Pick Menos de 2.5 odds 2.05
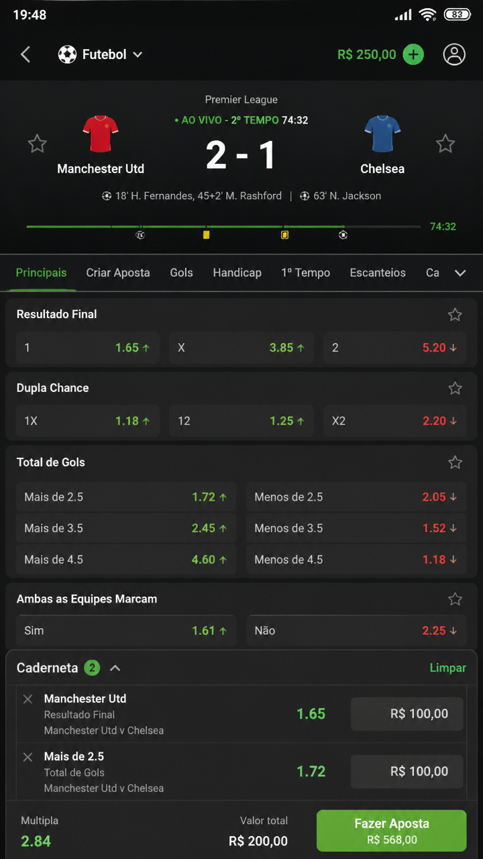The width and height of the screenshot is (483, 859). 356,497
